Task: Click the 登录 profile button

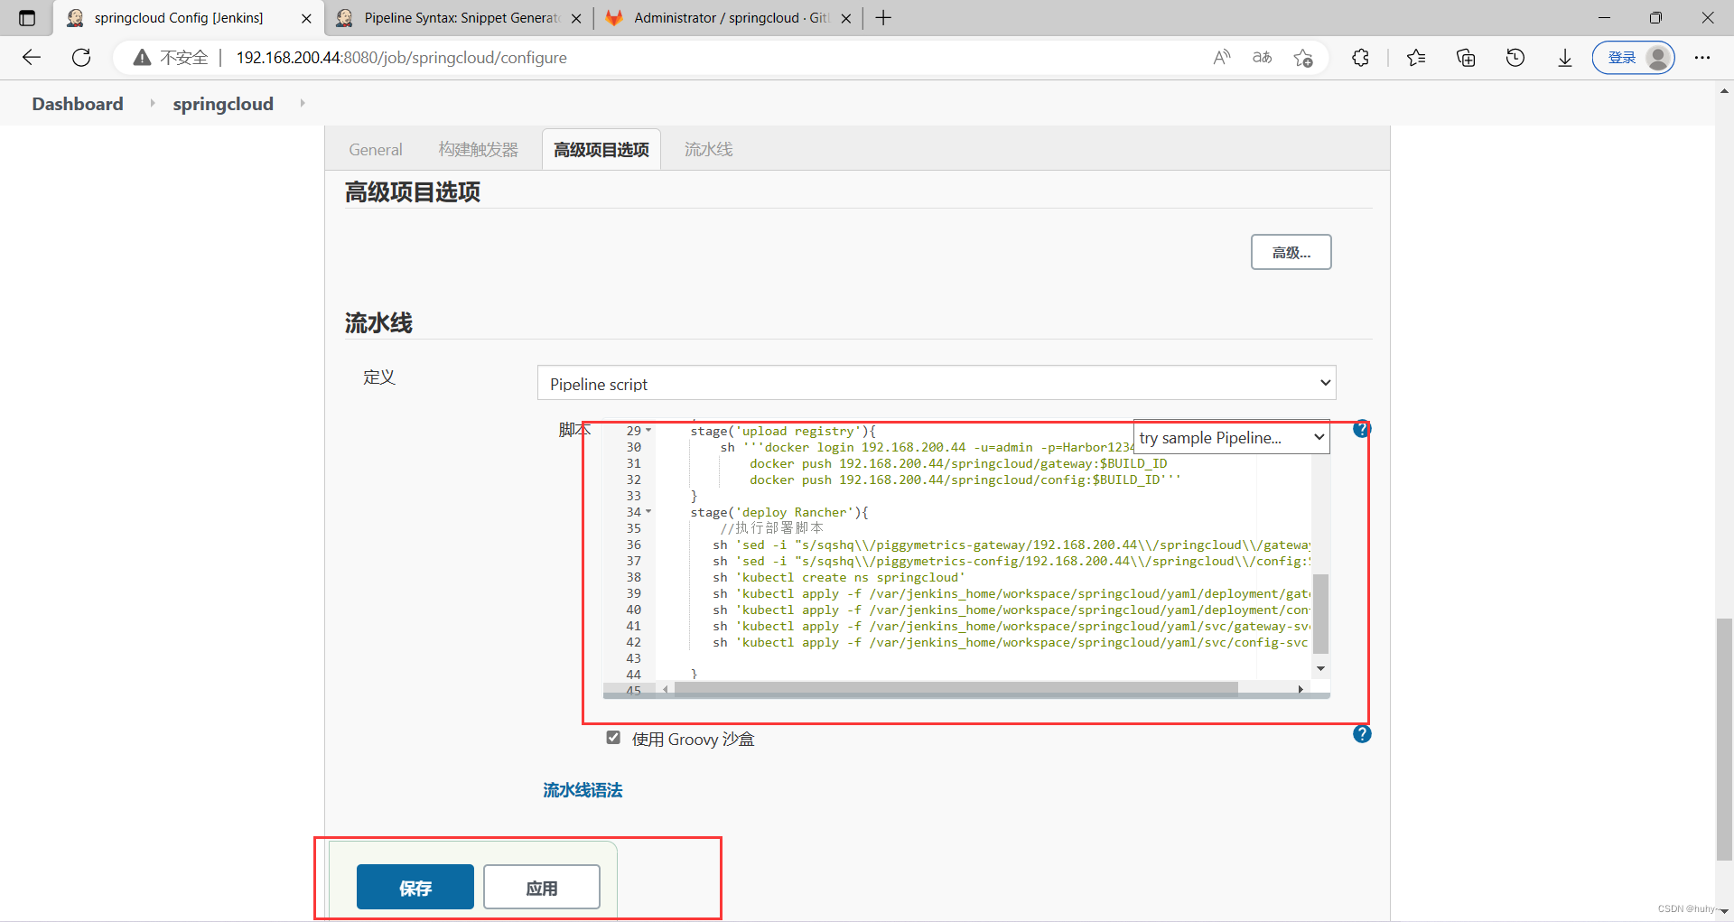Action: point(1633,58)
